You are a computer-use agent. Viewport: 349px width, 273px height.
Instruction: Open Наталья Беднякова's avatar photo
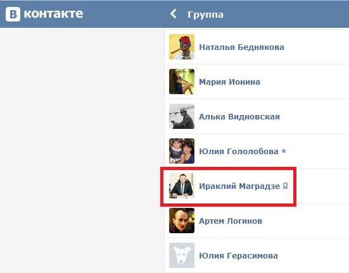pyautogui.click(x=182, y=47)
